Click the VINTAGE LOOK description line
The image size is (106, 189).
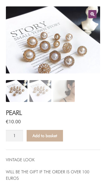click(x=20, y=160)
